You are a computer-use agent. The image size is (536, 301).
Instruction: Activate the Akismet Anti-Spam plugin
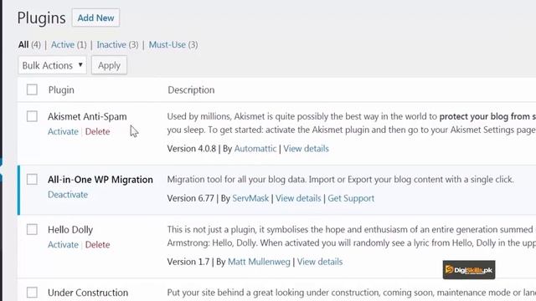[63, 132]
